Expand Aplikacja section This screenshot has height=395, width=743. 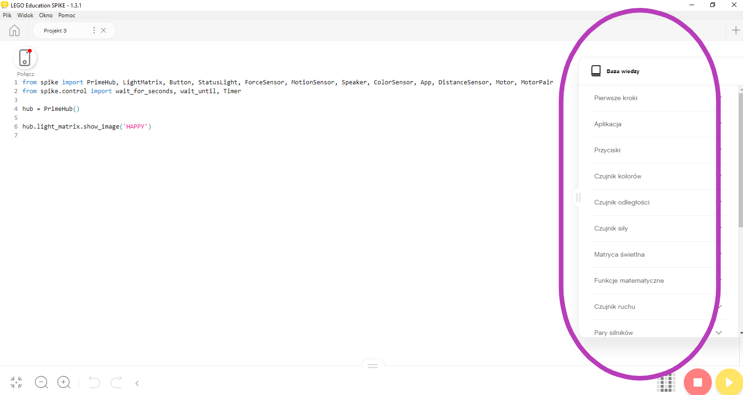click(x=657, y=124)
